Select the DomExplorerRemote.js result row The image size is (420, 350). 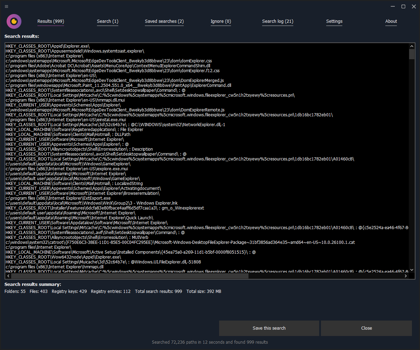(x=207, y=110)
